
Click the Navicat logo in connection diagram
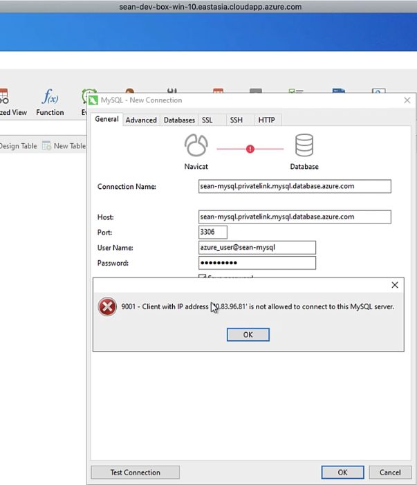(x=196, y=147)
